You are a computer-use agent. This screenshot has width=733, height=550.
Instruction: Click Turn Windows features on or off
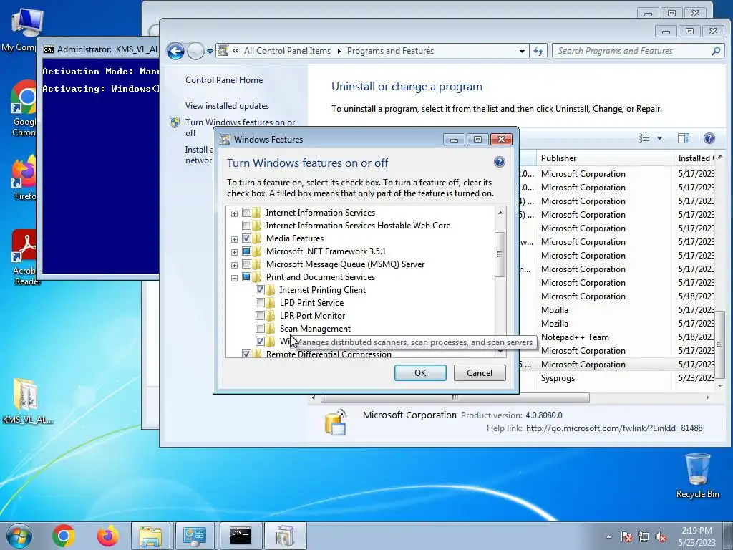pyautogui.click(x=240, y=127)
